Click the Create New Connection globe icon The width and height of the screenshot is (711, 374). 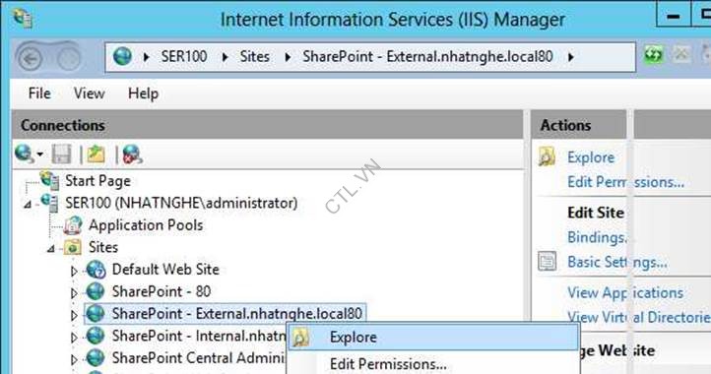point(24,155)
